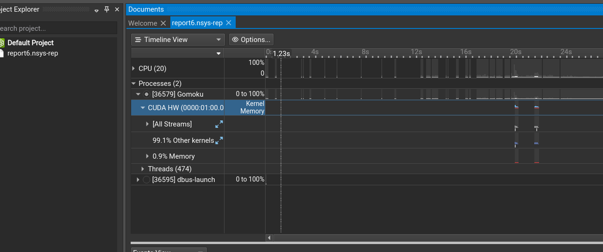The height and width of the screenshot is (252, 603).
Task: Open the Timeline View dropdown
Action: tap(178, 40)
